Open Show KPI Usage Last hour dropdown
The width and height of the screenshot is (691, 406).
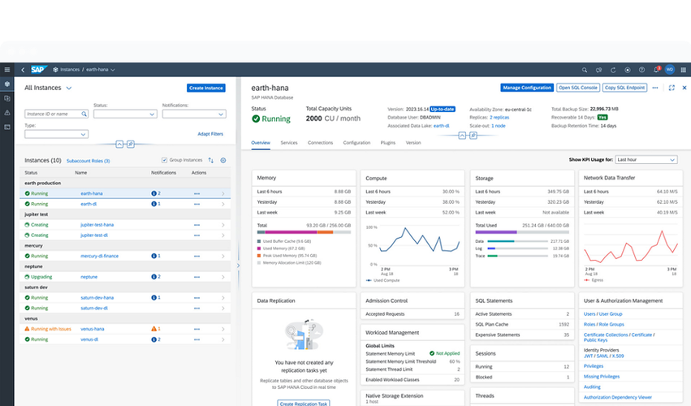coord(646,160)
